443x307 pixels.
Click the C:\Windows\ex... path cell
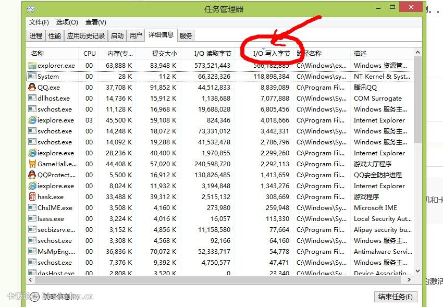322,66
